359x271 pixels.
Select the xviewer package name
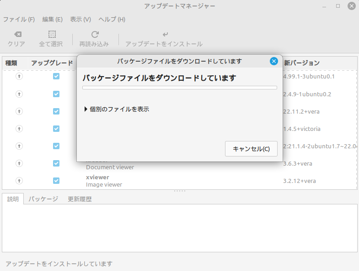97,177
